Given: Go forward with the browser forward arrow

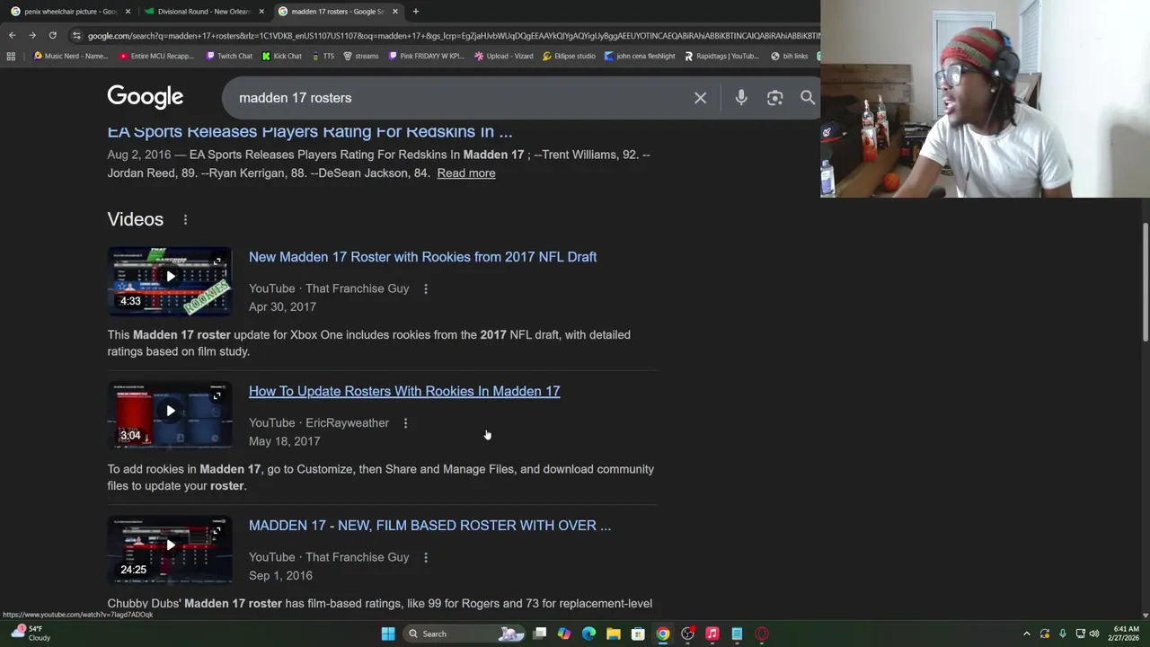Looking at the screenshot, I should tap(32, 35).
